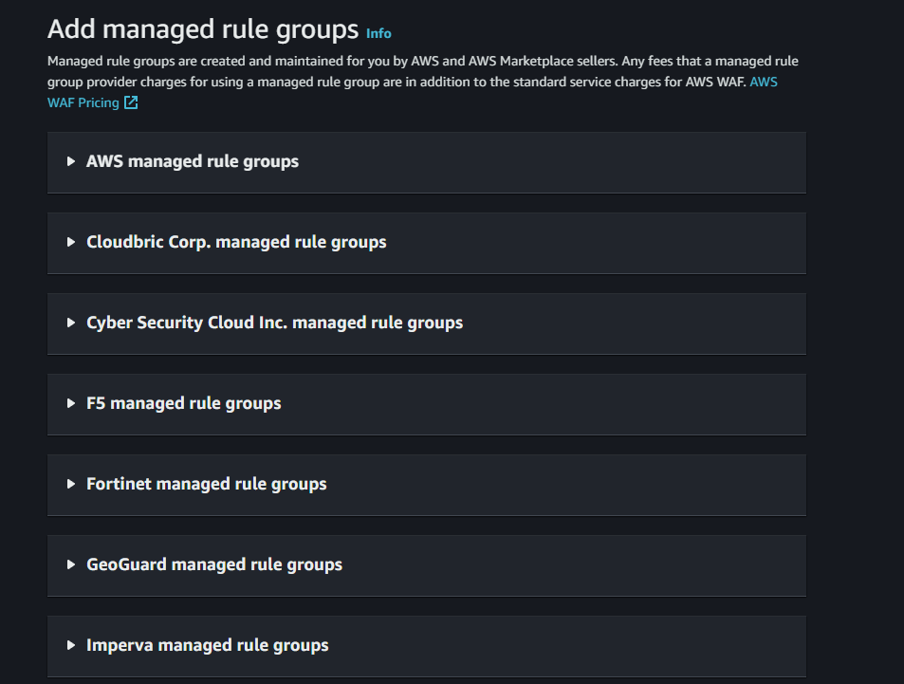
Task: Click Imperva managed rule groups label text
Action: click(x=207, y=645)
